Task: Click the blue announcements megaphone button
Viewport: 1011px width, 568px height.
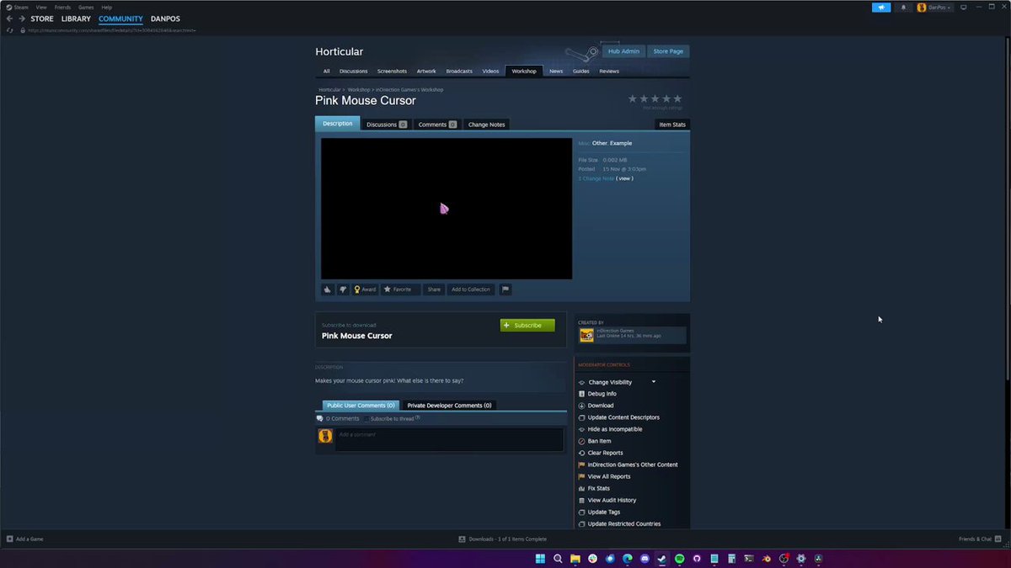Action: click(x=881, y=8)
